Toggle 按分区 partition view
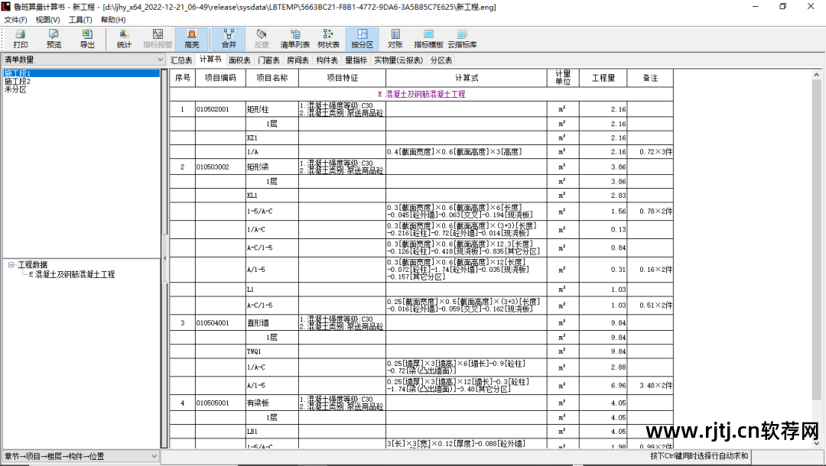826x466 pixels. tap(362, 38)
